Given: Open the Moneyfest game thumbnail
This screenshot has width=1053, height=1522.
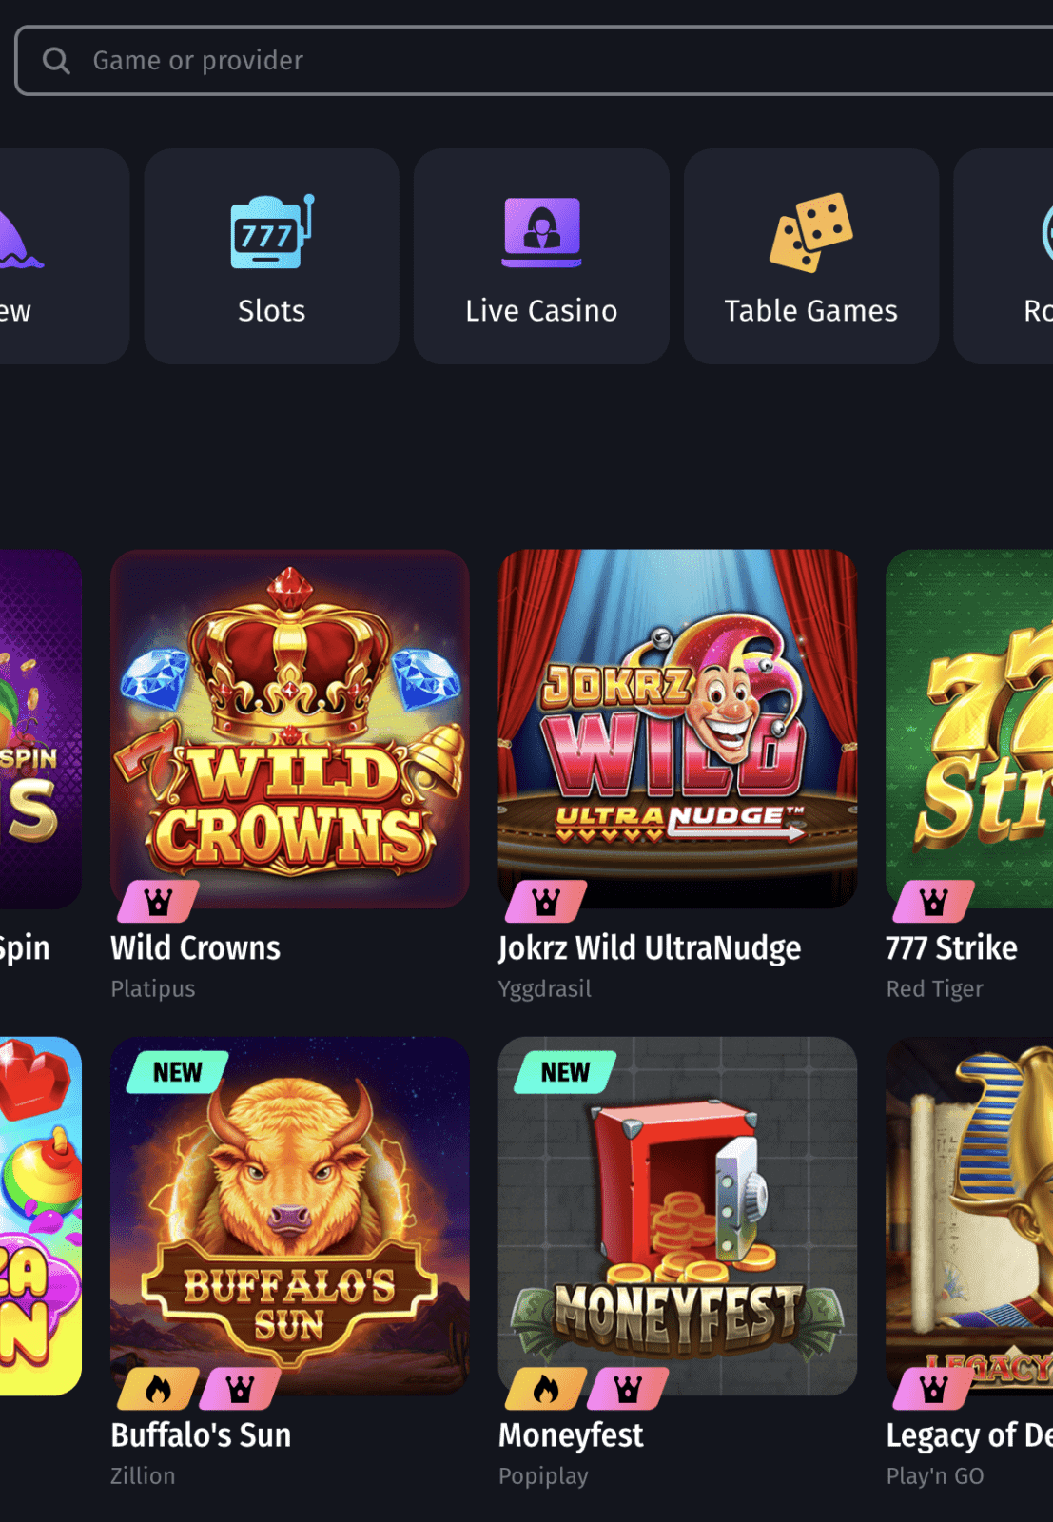Looking at the screenshot, I should point(677,1216).
